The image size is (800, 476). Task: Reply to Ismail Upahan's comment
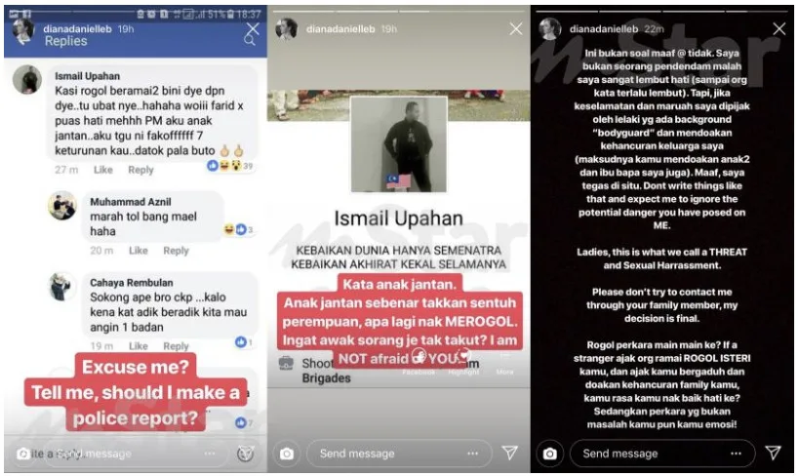[140, 170]
